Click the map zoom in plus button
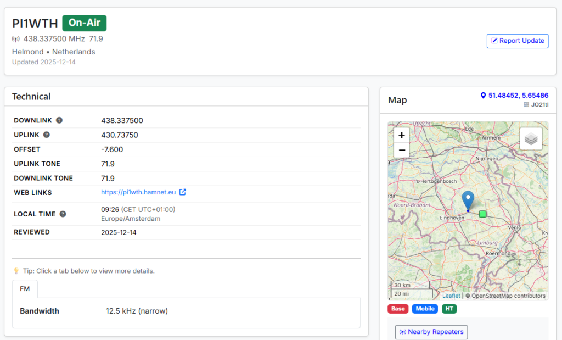 click(x=402, y=135)
